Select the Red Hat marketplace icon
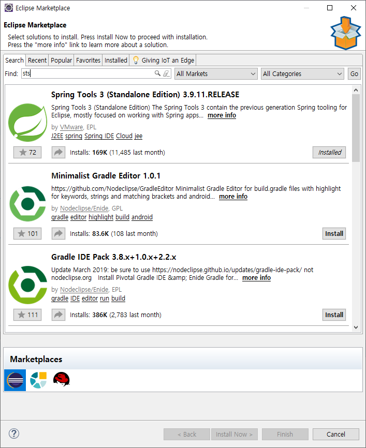Viewport: 366px width, 448px height. 62,379
